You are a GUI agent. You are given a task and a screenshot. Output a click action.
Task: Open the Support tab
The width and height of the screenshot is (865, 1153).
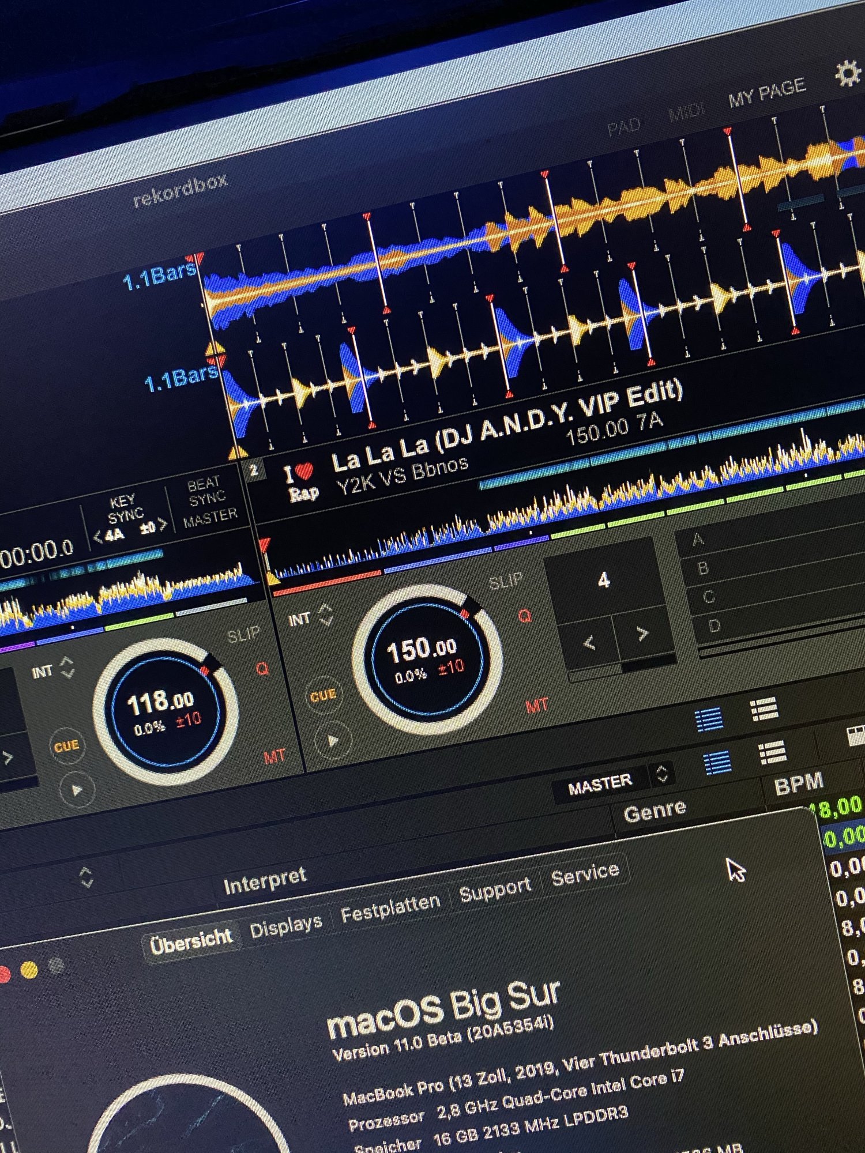(x=495, y=890)
